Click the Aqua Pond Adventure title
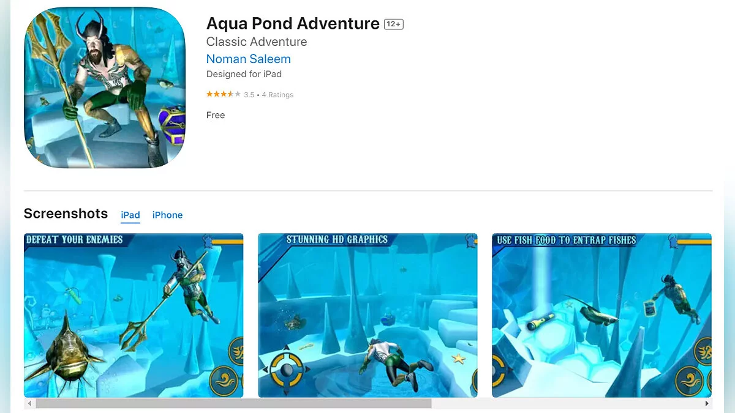735x413 pixels. coord(293,23)
